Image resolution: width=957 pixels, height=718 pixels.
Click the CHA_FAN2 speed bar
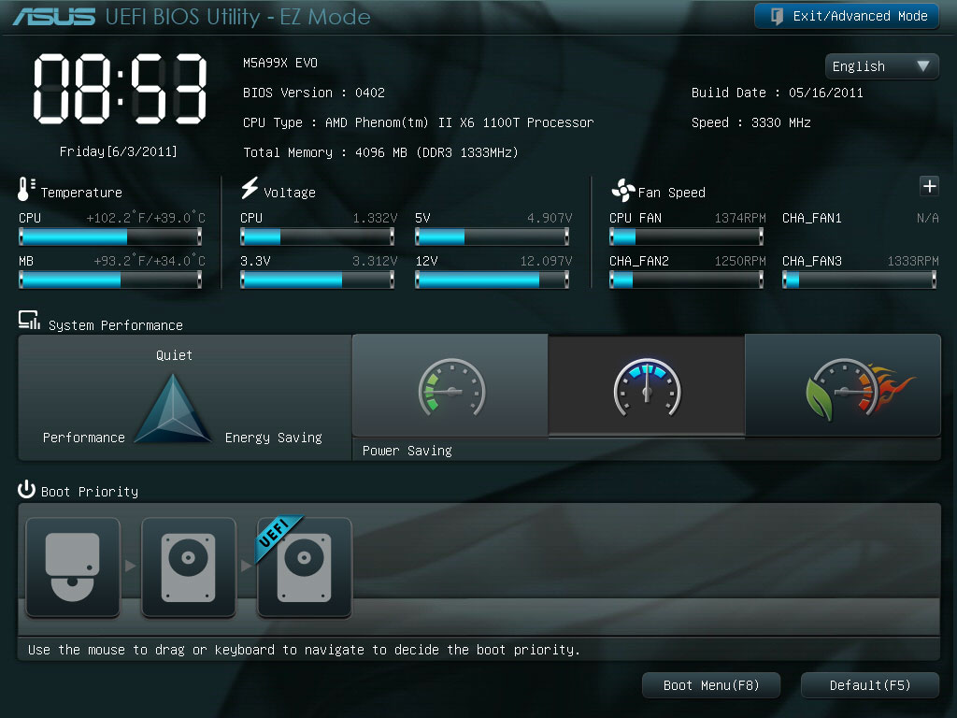point(687,280)
